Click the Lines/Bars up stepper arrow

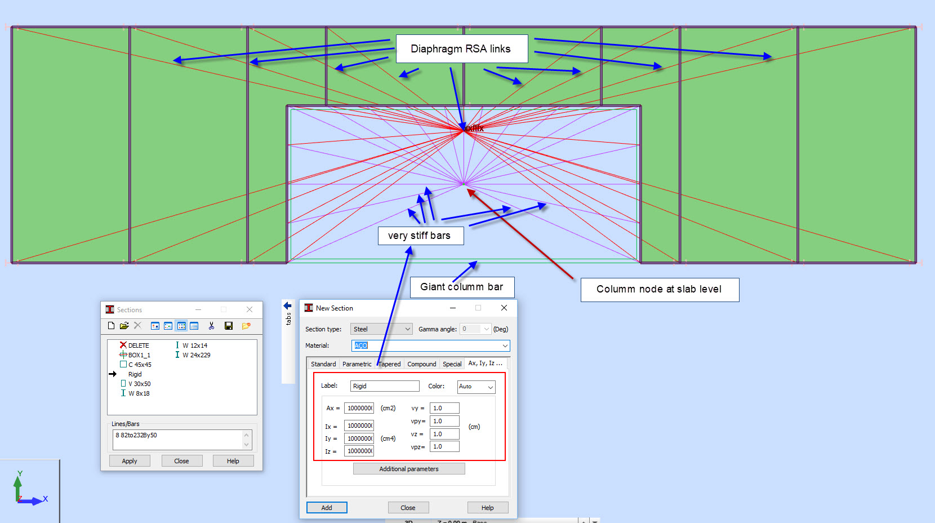(246, 435)
